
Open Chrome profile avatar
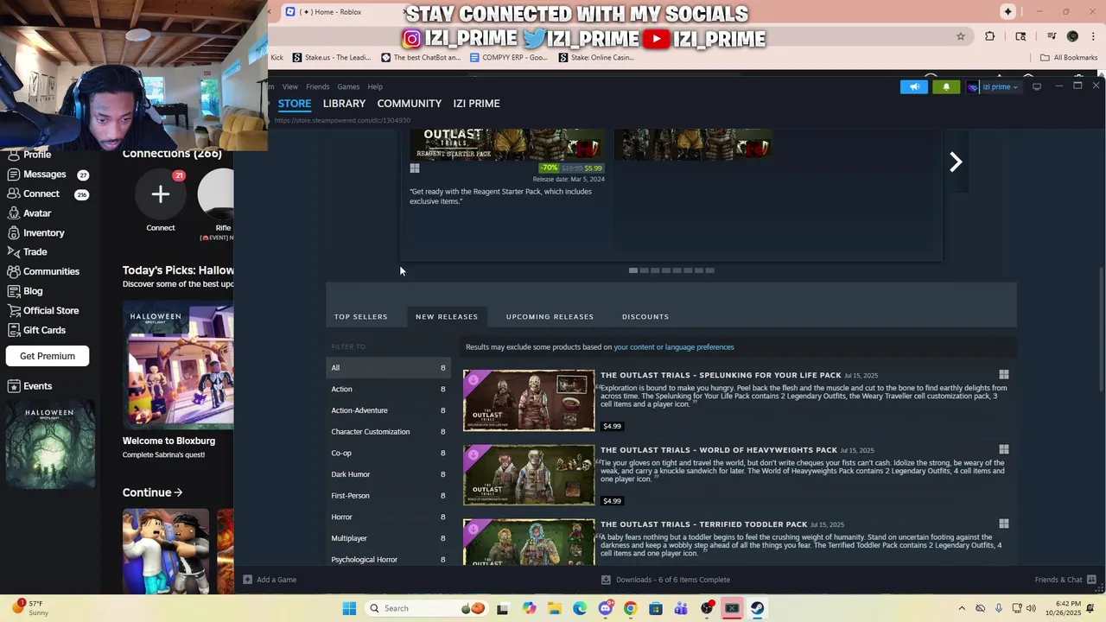(1072, 36)
